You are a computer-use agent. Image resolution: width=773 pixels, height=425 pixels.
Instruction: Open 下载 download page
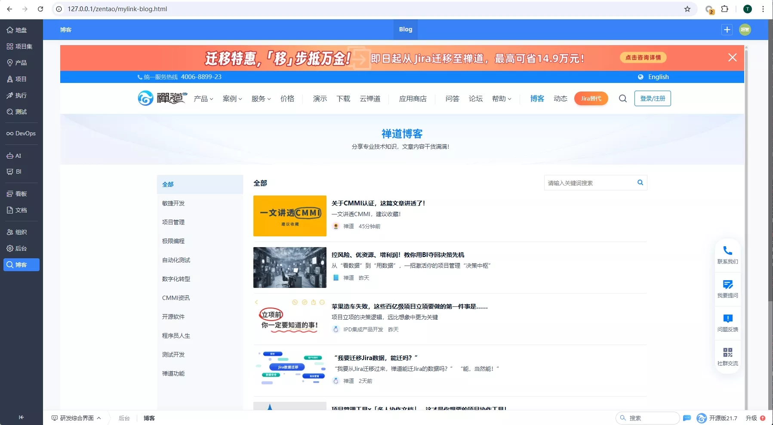point(343,99)
